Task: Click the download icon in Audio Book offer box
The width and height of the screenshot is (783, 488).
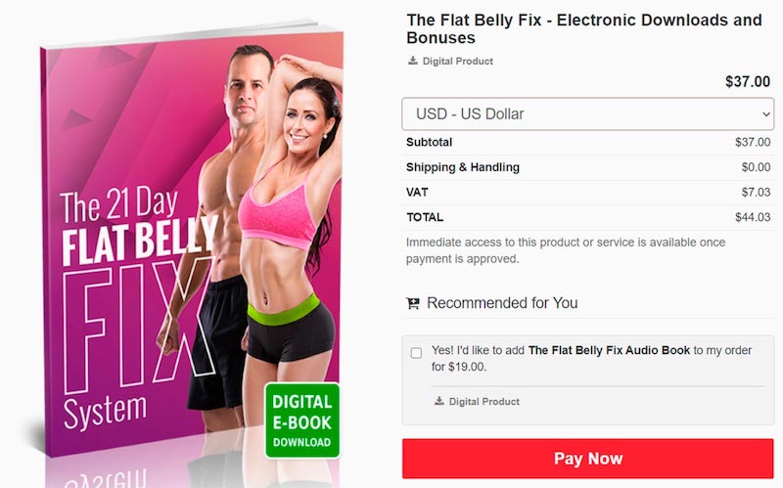Action: (x=438, y=401)
